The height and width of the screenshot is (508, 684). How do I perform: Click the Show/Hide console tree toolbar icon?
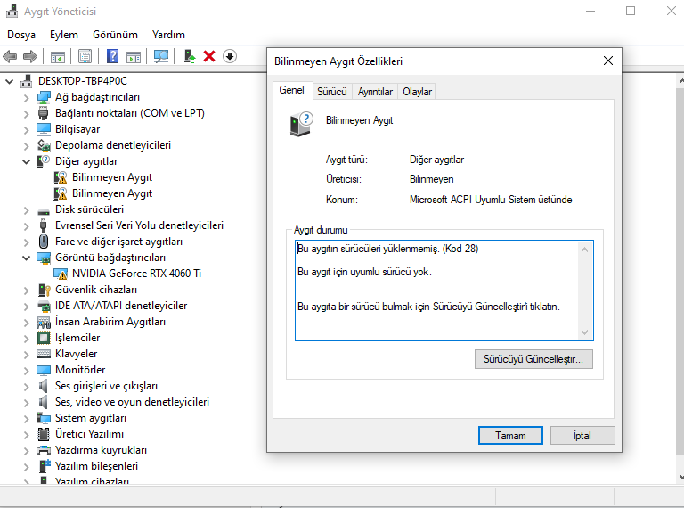pos(58,56)
